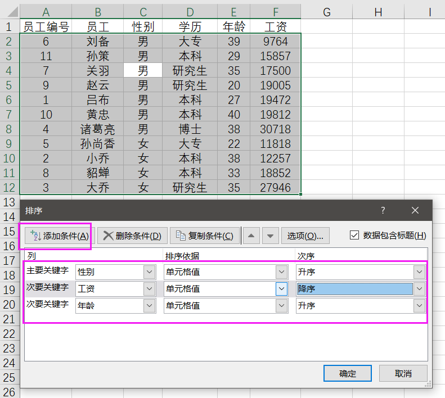Select row 1 header

pyautogui.click(x=9, y=26)
